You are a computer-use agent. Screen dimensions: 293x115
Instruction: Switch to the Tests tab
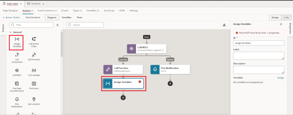tap(80, 17)
